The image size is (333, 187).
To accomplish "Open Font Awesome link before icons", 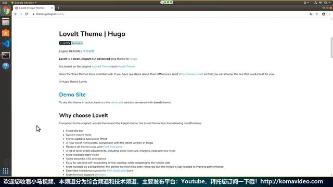I will tap(116, 171).
